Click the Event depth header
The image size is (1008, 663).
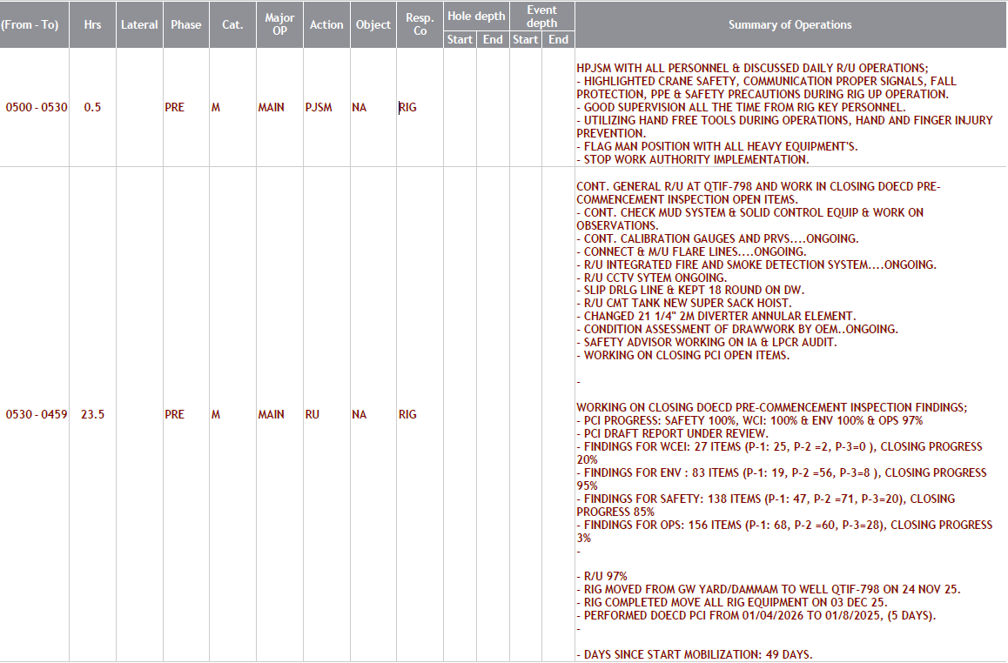pyautogui.click(x=541, y=17)
